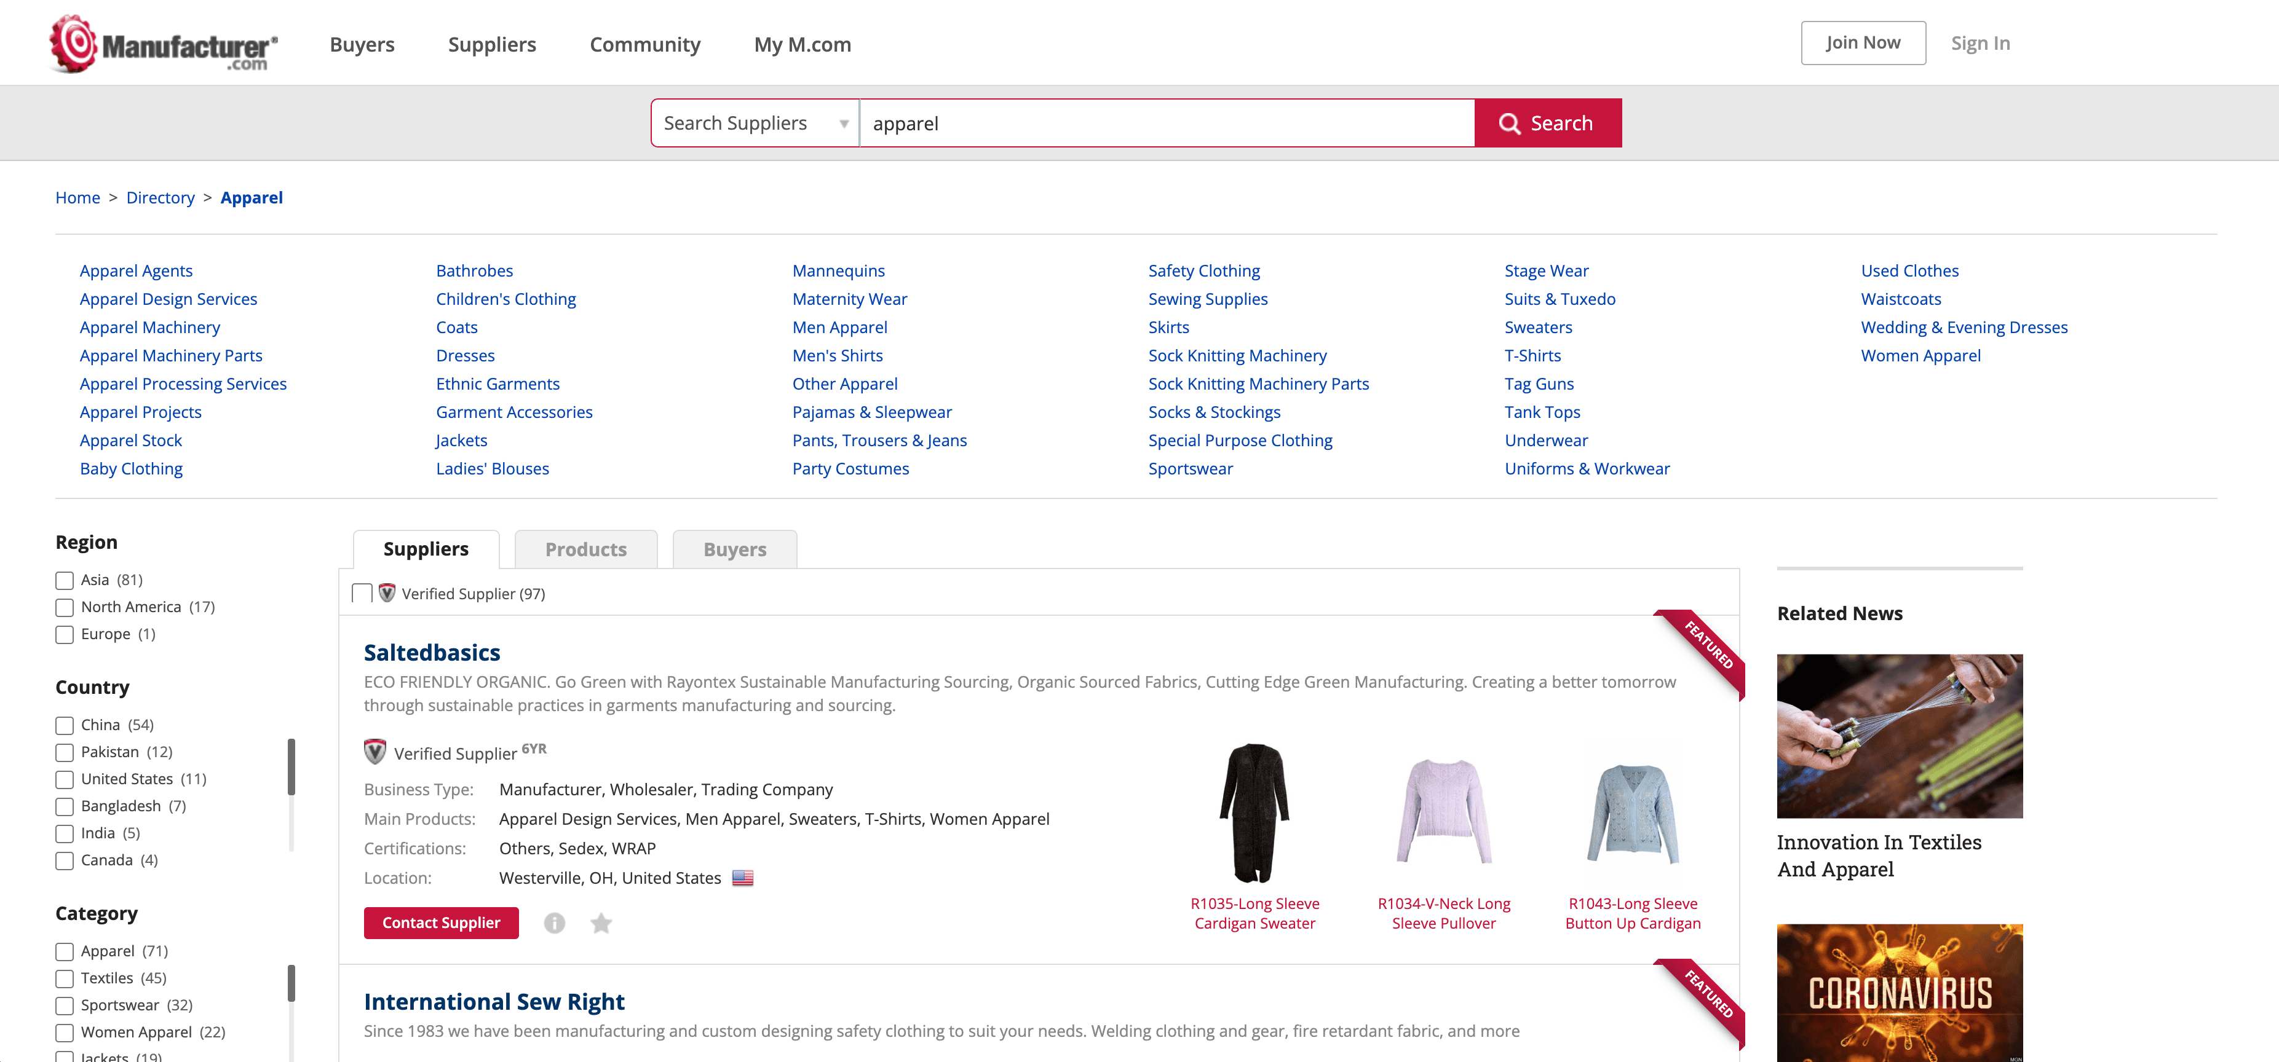The width and height of the screenshot is (2279, 1062).
Task: Click the Manufacturer.com gear logo
Action: tap(73, 44)
